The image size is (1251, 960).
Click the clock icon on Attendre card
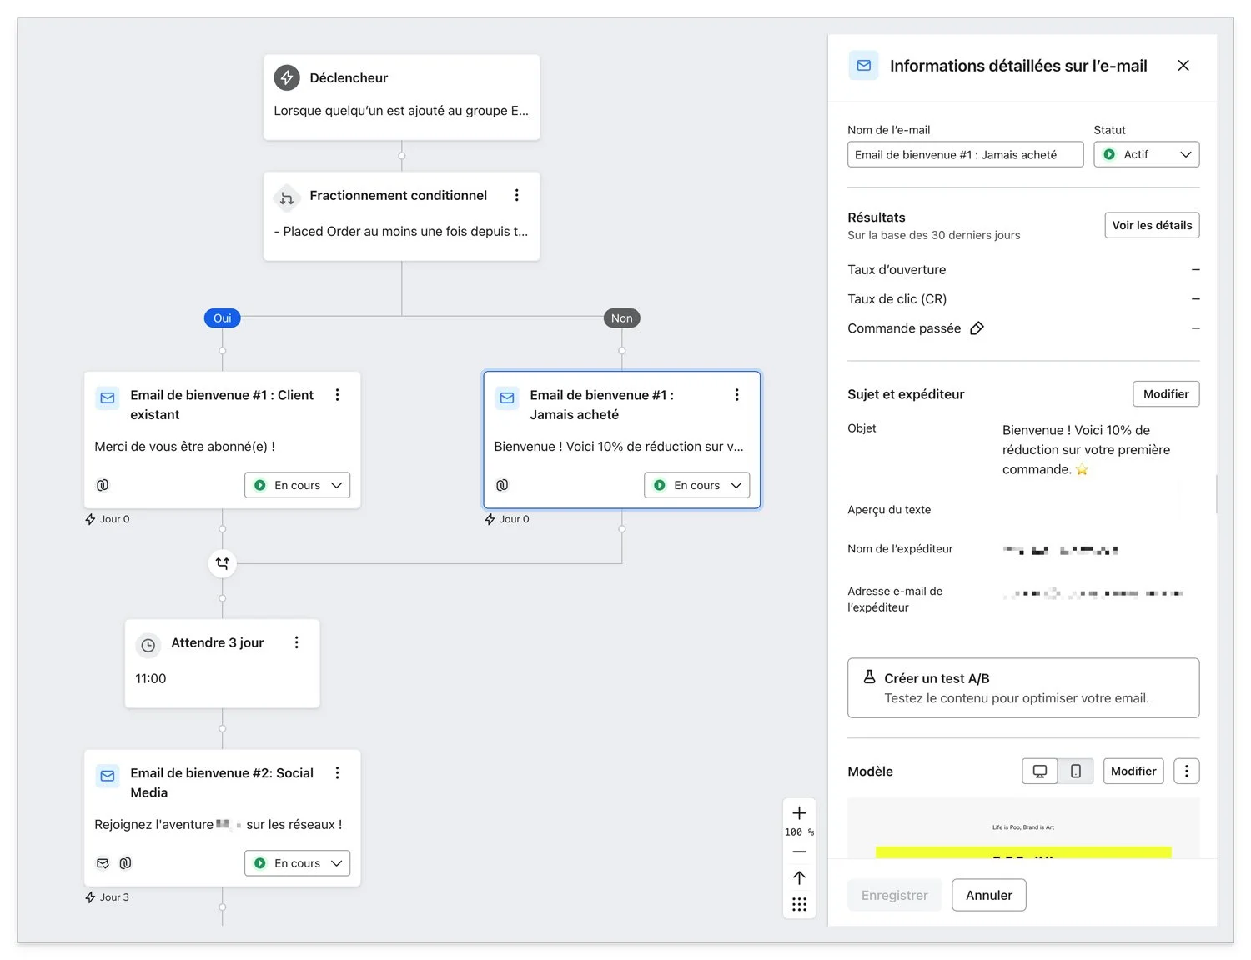148,645
